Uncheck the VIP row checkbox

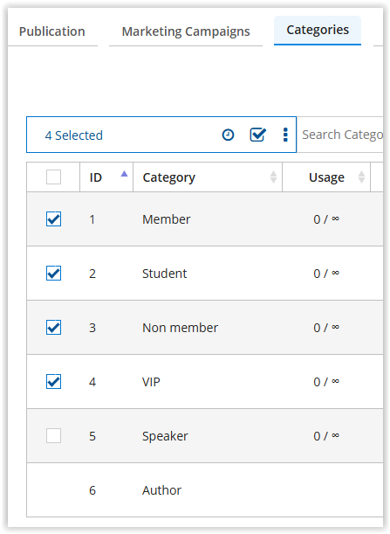point(54,381)
